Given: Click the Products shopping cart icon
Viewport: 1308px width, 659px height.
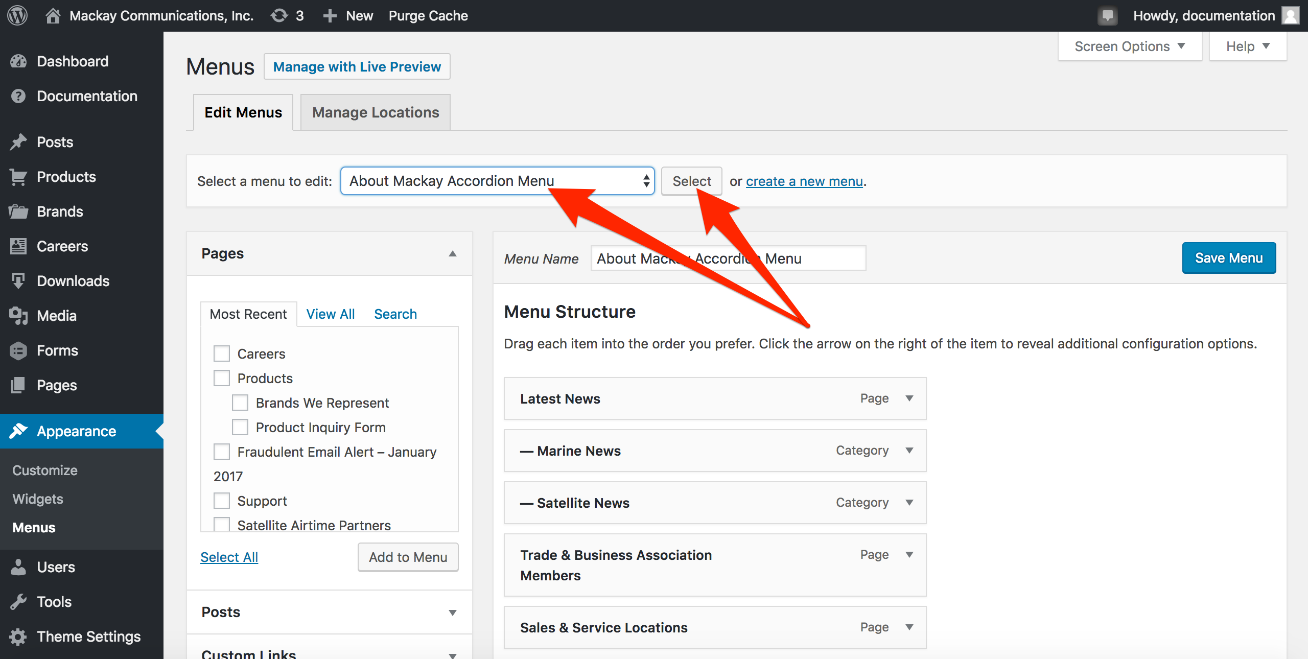Looking at the screenshot, I should pos(18,177).
